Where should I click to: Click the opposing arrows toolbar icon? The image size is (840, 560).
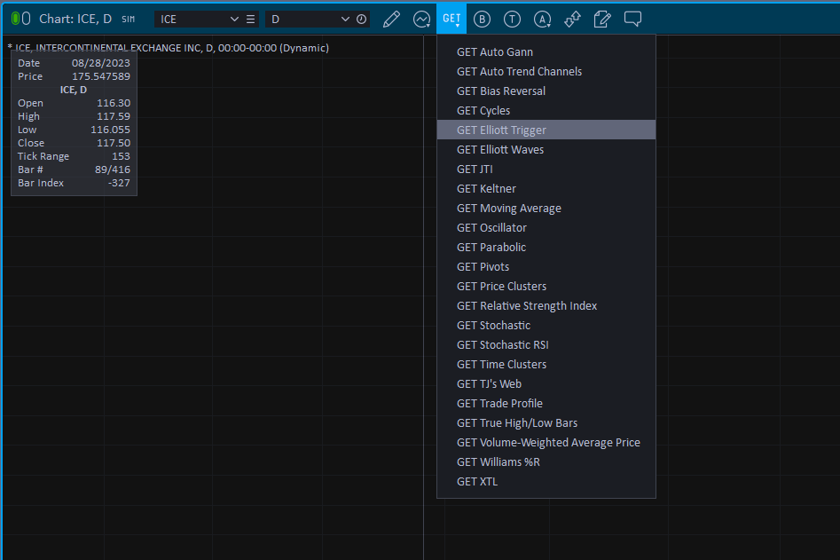coord(572,20)
